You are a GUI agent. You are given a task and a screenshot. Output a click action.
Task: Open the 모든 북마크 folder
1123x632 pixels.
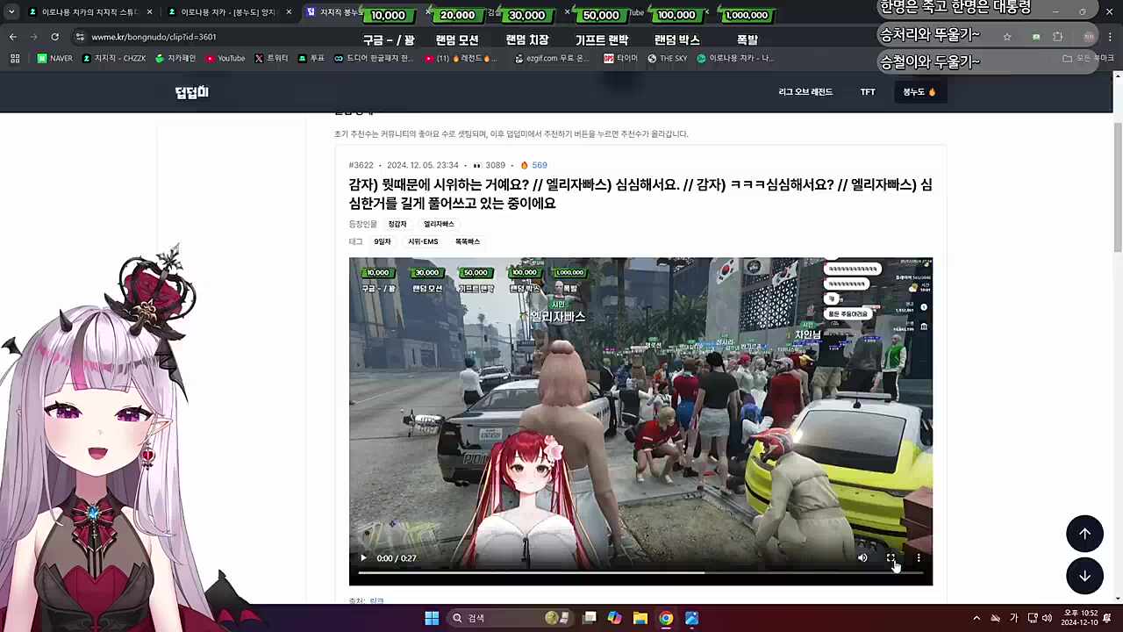point(1088,59)
